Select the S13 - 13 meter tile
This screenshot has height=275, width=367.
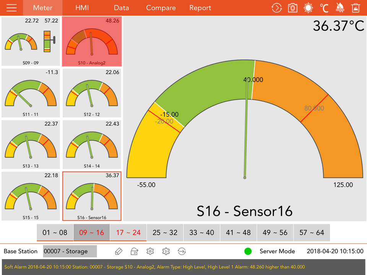(31, 144)
